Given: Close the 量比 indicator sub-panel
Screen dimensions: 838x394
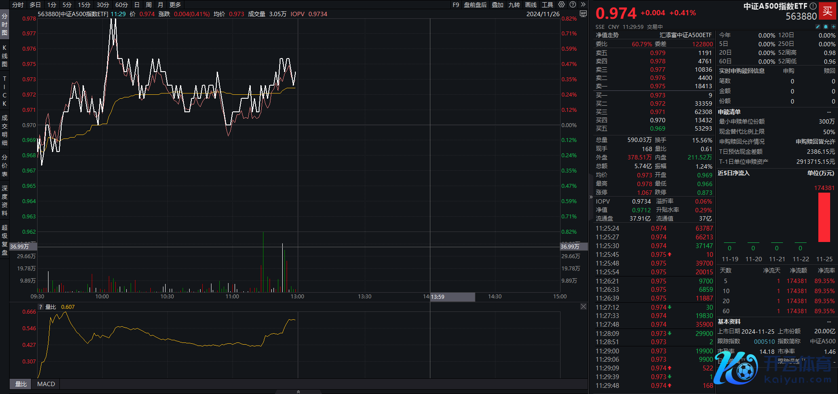Looking at the screenshot, I should pos(583,307).
